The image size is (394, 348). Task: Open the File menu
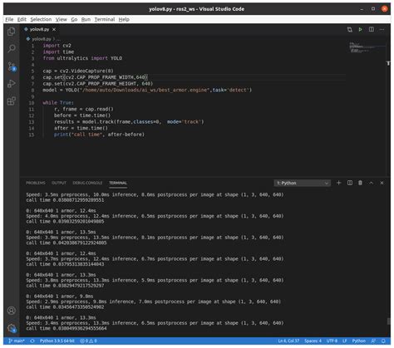pos(9,19)
